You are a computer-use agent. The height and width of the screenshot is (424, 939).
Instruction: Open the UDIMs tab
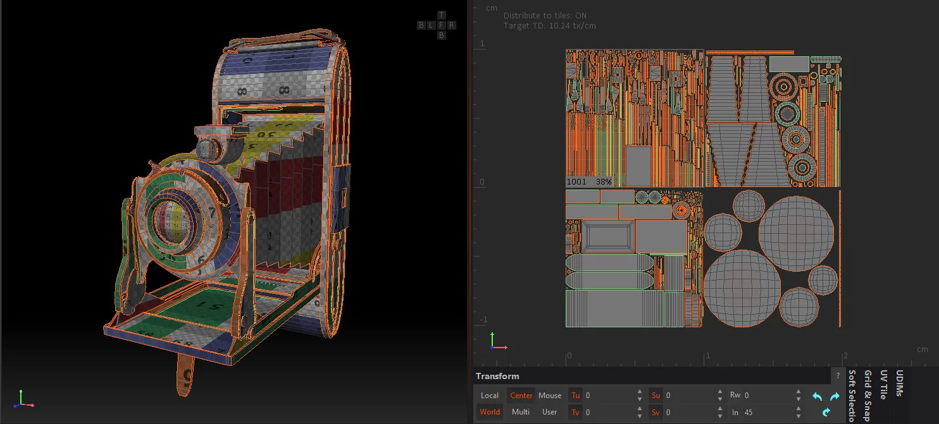[900, 384]
